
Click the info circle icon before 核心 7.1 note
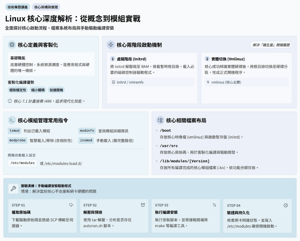point(10,101)
